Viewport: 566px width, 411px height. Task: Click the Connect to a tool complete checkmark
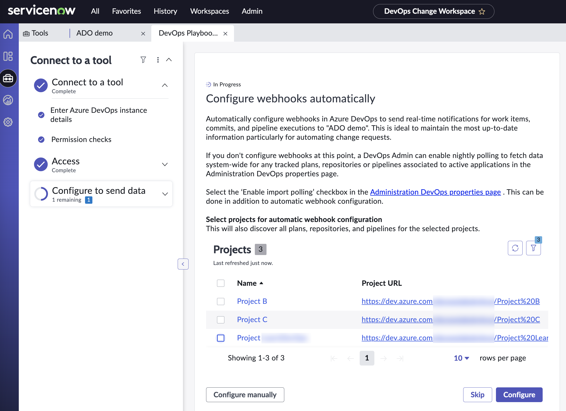click(x=41, y=85)
